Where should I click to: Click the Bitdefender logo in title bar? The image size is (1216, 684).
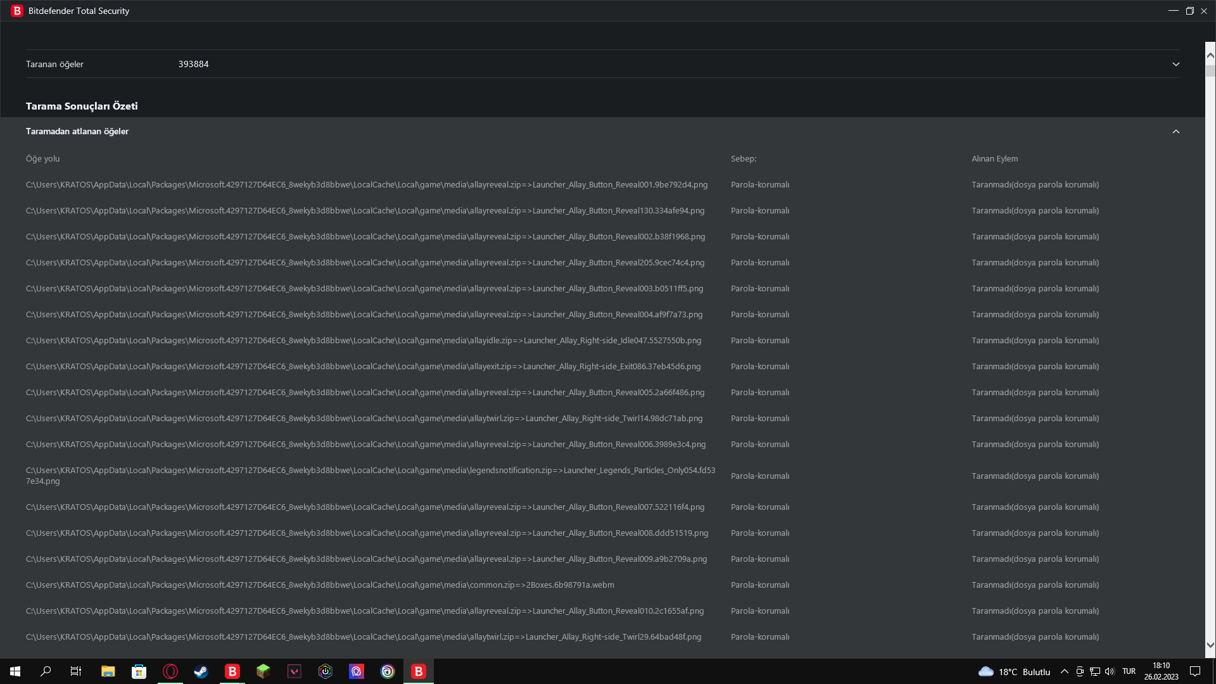coord(17,11)
